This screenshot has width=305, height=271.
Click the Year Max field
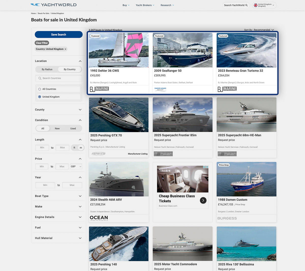(x=72, y=185)
